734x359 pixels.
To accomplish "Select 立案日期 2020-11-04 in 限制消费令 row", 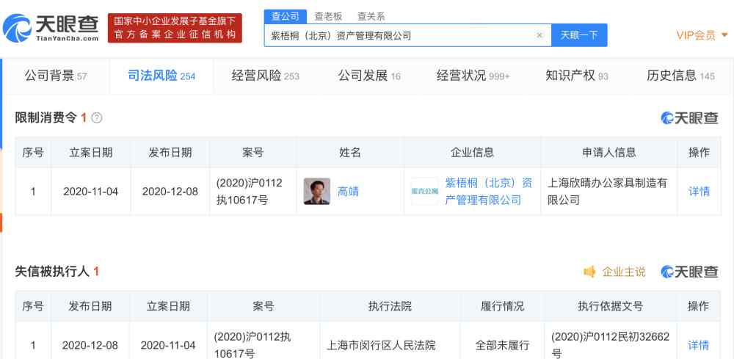I will (91, 192).
